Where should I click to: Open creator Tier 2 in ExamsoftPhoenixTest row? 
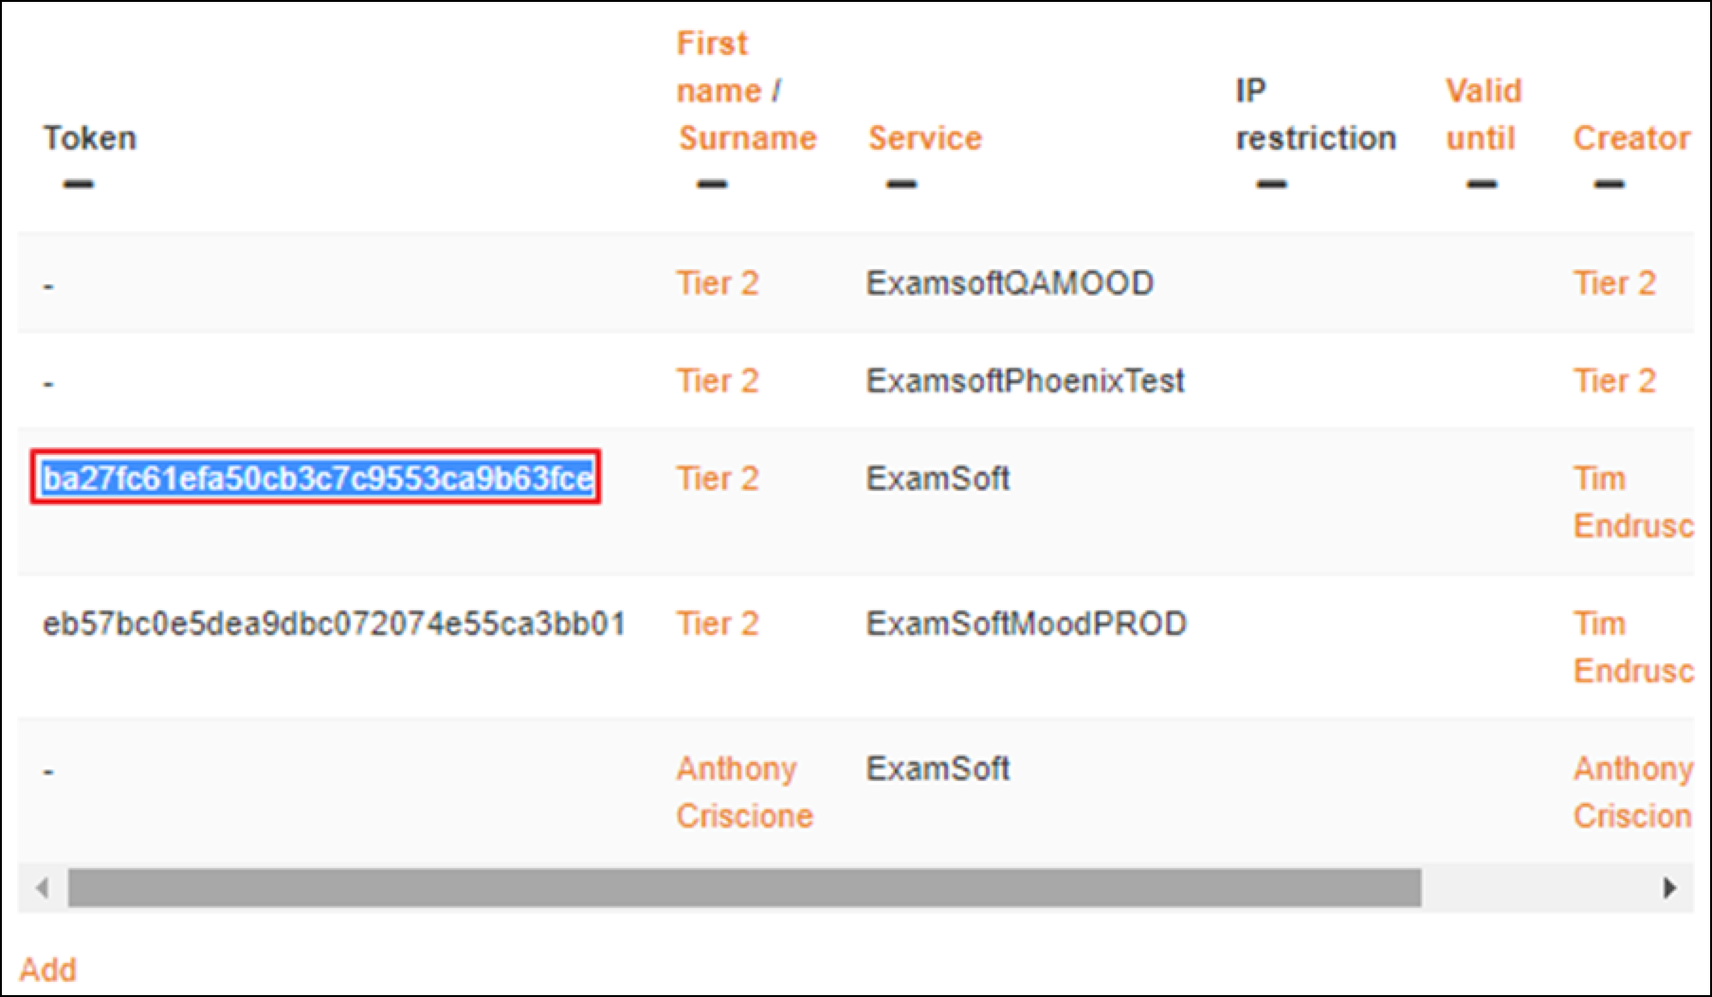coord(1615,381)
